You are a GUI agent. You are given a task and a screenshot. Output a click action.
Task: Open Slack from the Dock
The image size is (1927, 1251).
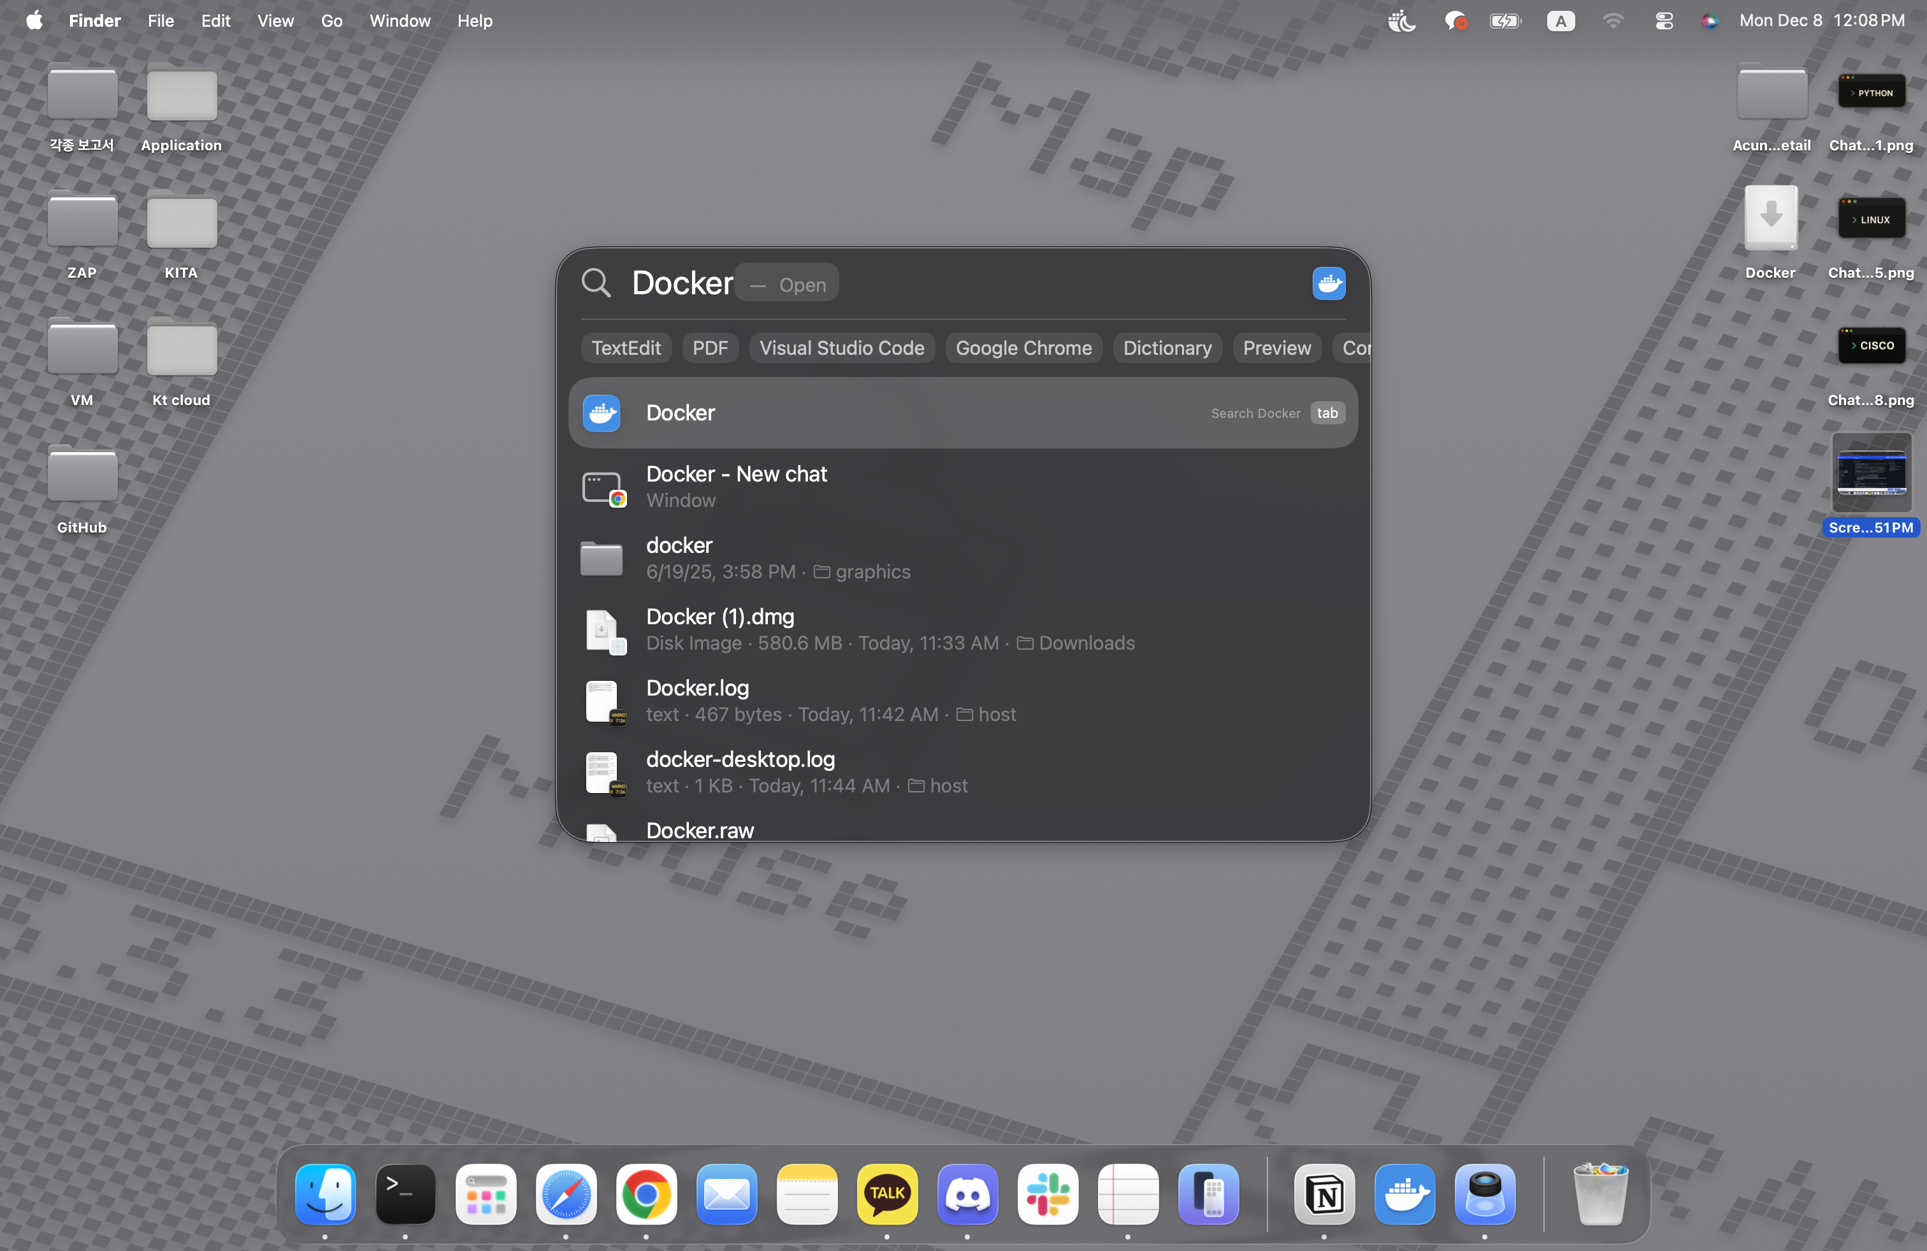point(1048,1194)
